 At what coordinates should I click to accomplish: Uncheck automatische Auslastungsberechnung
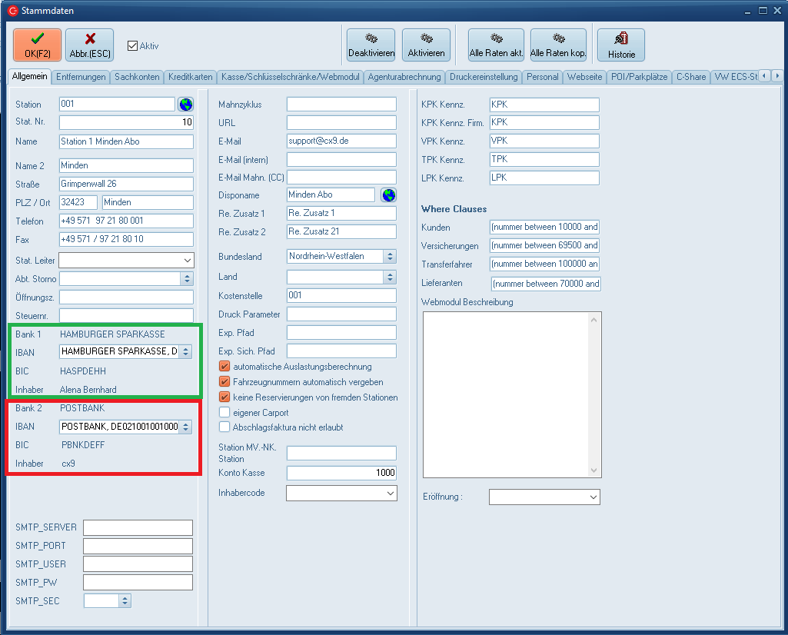point(225,367)
